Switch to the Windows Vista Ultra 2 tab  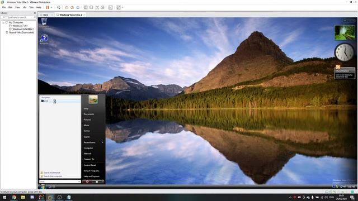[x=70, y=15]
